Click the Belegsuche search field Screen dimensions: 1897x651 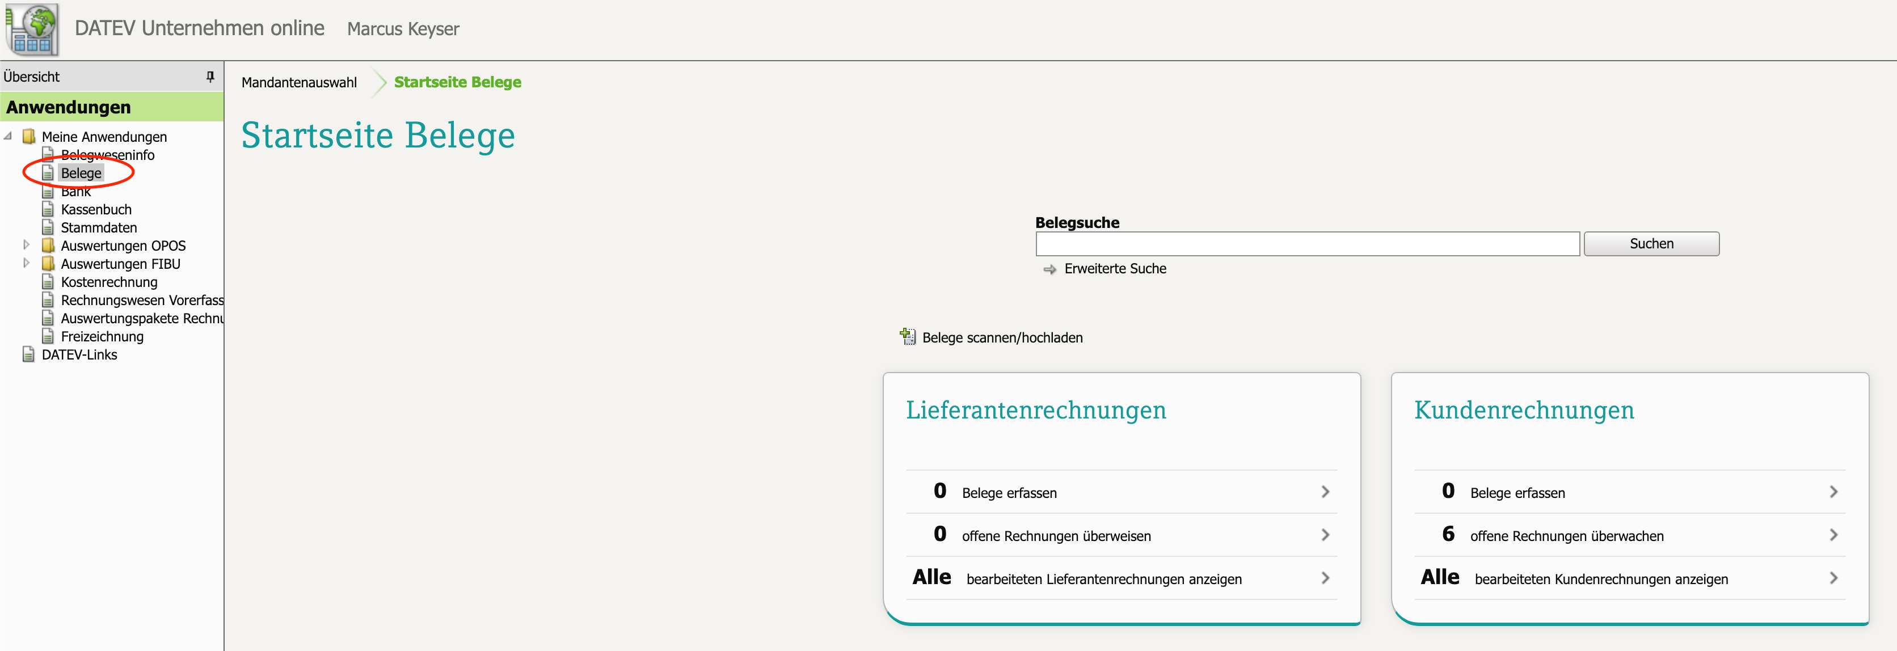click(1307, 243)
